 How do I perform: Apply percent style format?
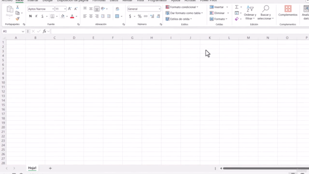pyautogui.click(x=140, y=16)
